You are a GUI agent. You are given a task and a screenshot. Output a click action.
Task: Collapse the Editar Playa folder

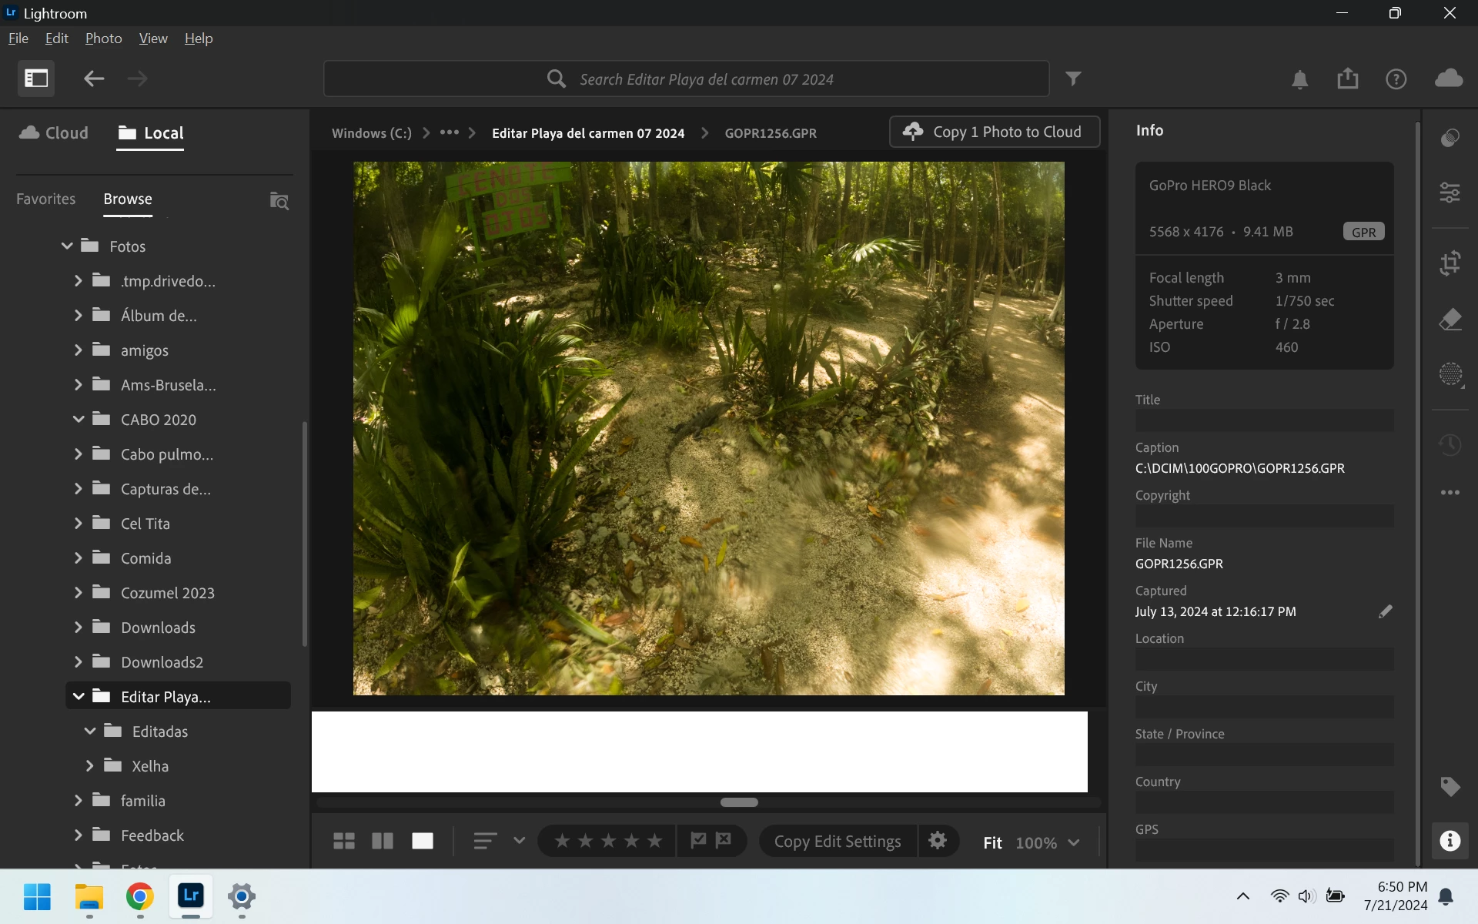[78, 696]
